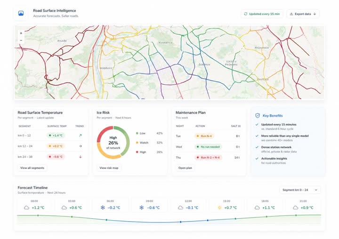Click the snowflake icon at 09:00 forecast
The height and width of the screenshot is (239, 339).
(141, 207)
